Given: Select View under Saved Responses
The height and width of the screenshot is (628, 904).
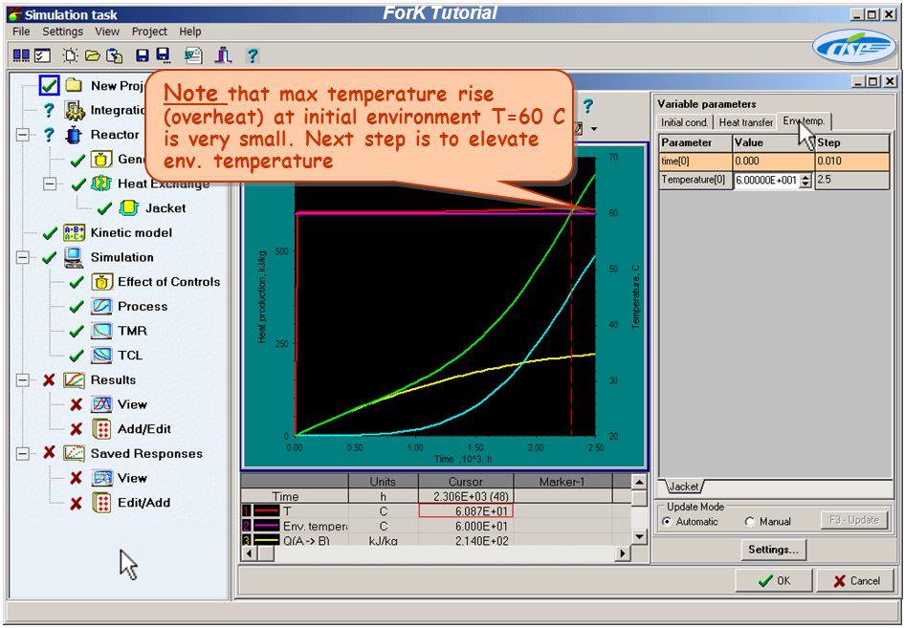Looking at the screenshot, I should pyautogui.click(x=132, y=478).
